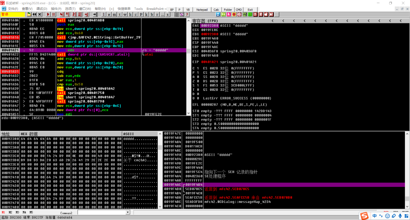Click the Step Into toolbar icon
Screen dimensions: 410x220
pyautogui.click(x=62, y=14)
